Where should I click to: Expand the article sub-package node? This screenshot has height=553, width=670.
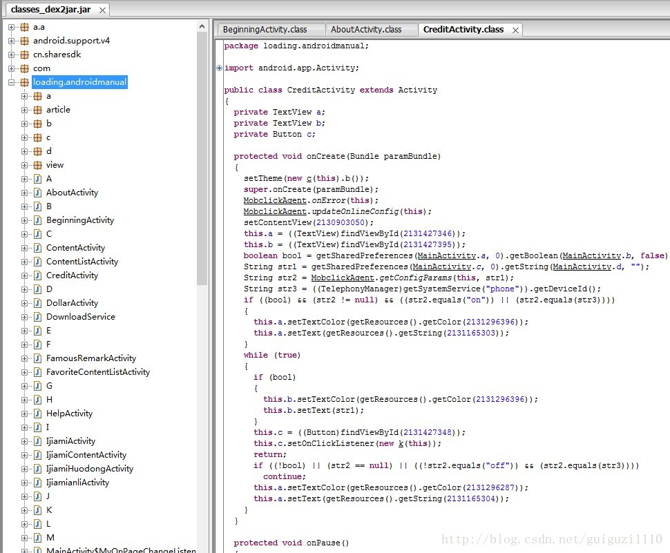[25, 110]
